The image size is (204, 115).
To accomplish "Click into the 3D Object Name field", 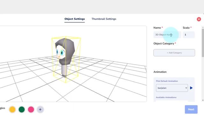I will click(x=167, y=35).
